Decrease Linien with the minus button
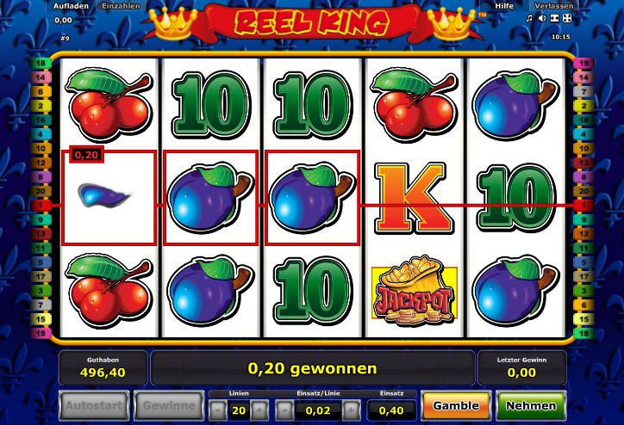Viewport: 624px width, 425px height. click(218, 410)
